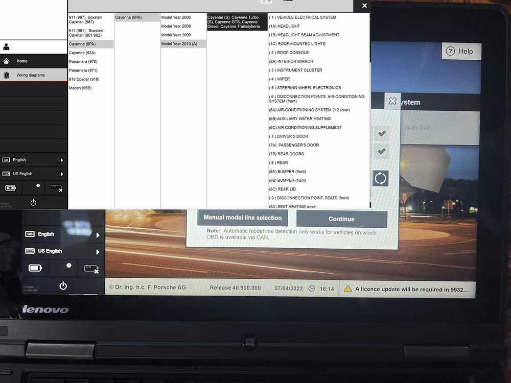Click the lower keyboard layout icon
The width and height of the screenshot is (511, 383).
click(30, 250)
